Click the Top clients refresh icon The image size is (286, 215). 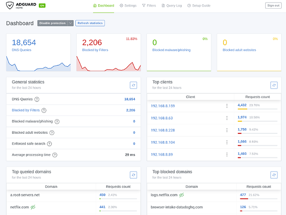(274, 85)
